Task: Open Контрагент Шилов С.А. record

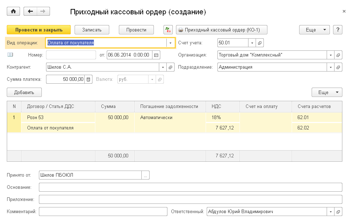Action: (x=170, y=67)
